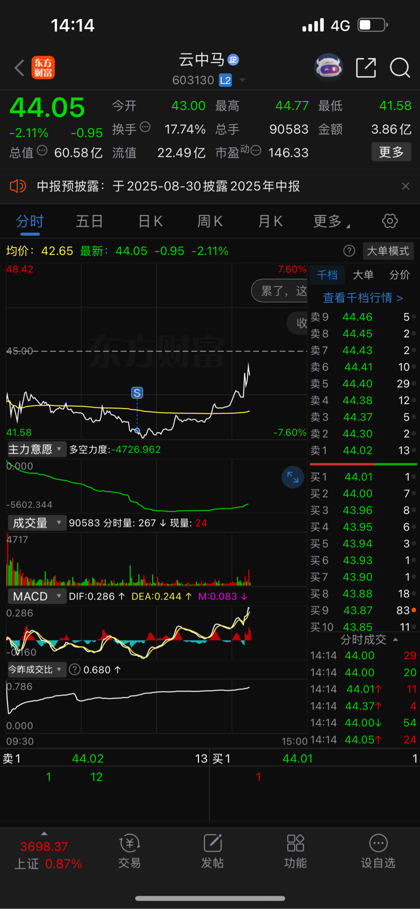The image size is (420, 909).
Task: Open chart settings gear icon
Action: (x=390, y=221)
